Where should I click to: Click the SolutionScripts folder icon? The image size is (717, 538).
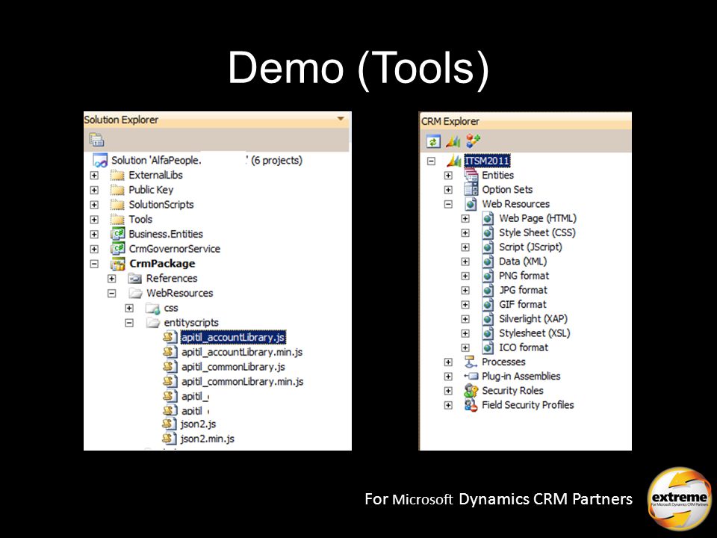click(117, 205)
